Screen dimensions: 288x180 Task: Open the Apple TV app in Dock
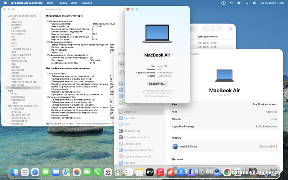pos(150,172)
